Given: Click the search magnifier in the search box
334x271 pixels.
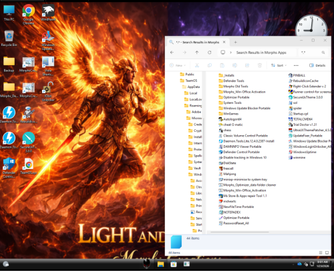Looking at the screenshot, I should coord(323,53).
